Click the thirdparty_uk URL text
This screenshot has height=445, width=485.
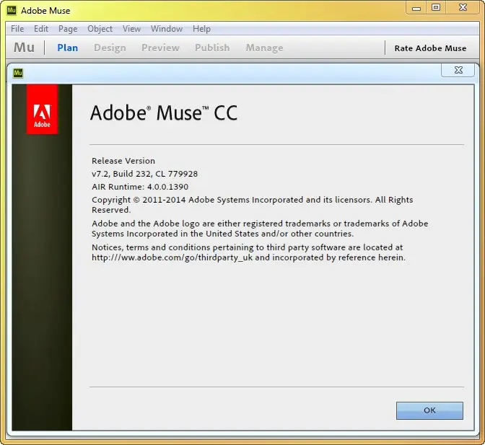[x=172, y=257]
